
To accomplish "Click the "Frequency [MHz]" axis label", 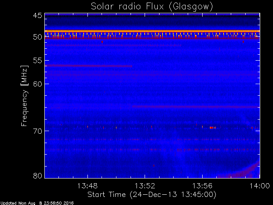I will click(x=24, y=96).
